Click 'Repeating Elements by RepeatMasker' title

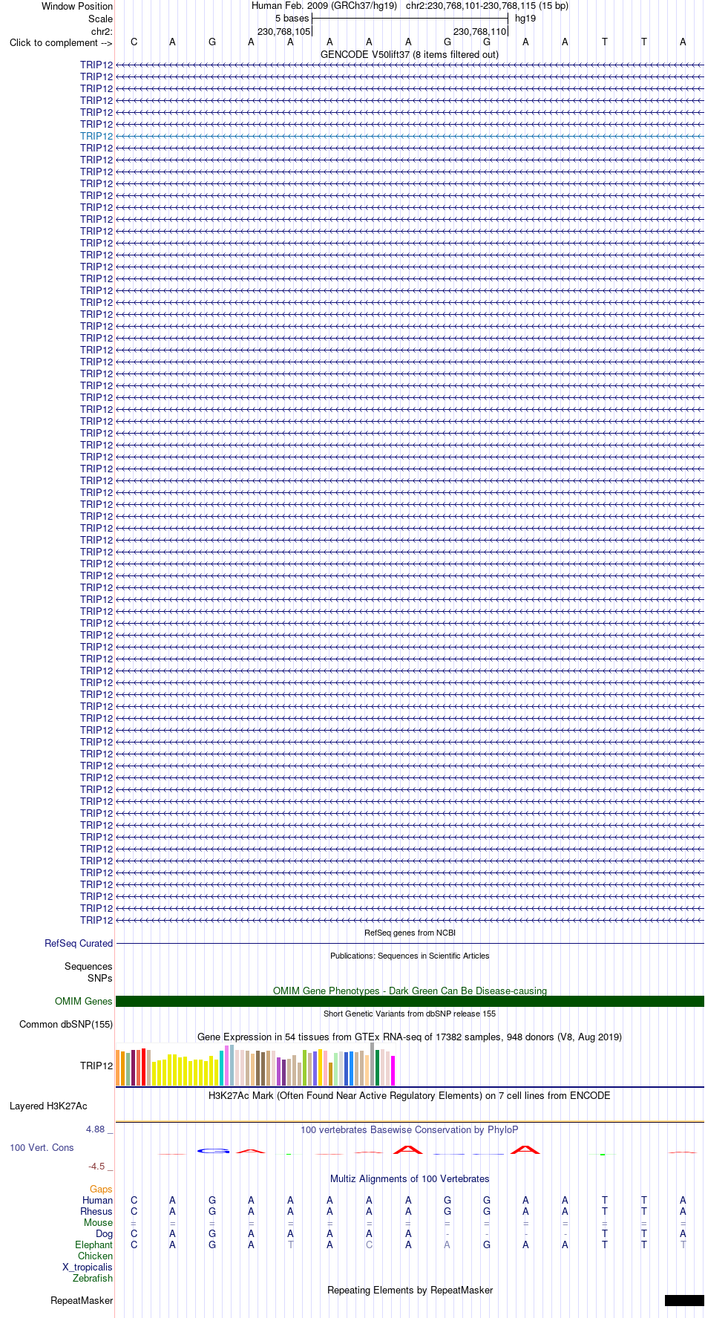click(x=410, y=1290)
